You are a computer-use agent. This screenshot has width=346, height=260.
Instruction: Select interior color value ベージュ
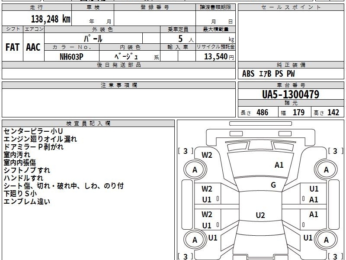[x=126, y=57]
